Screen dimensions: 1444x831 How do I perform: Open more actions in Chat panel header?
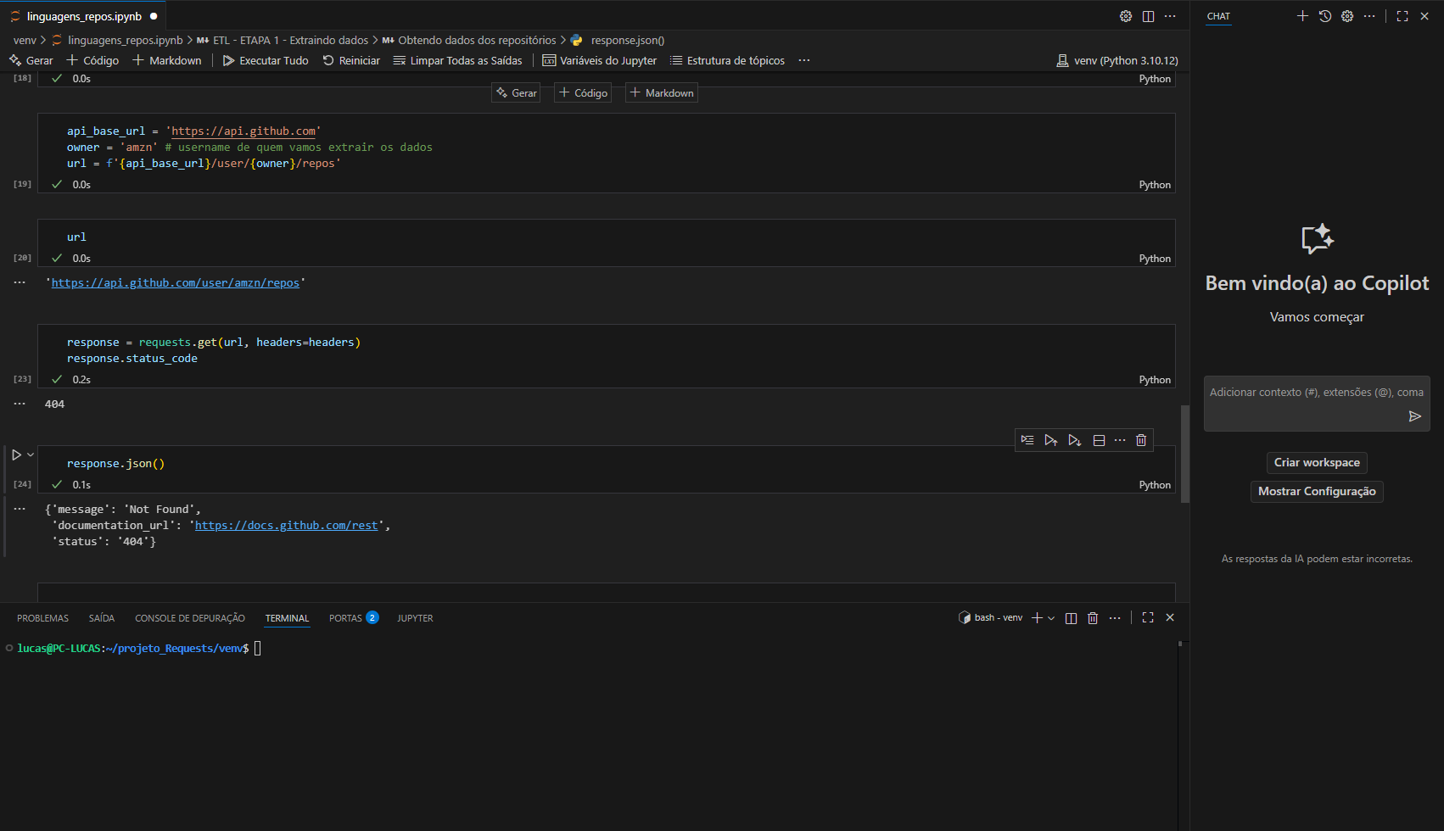[1369, 16]
